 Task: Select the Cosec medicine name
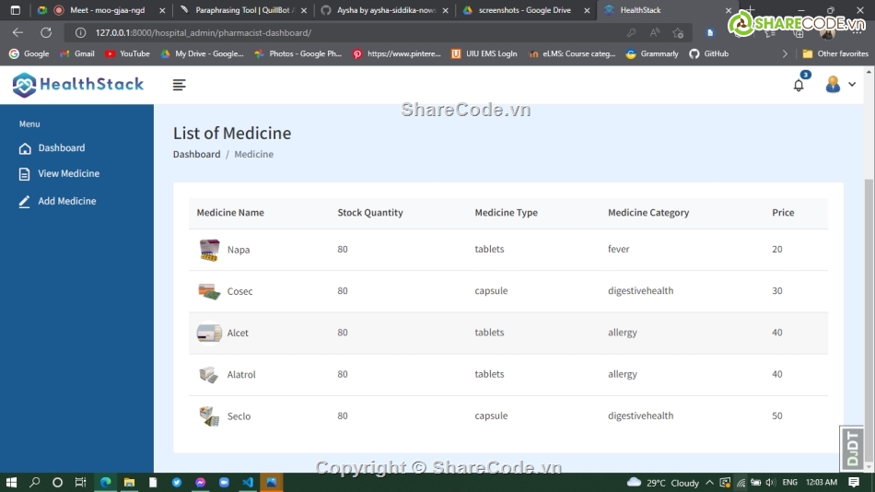[240, 291]
